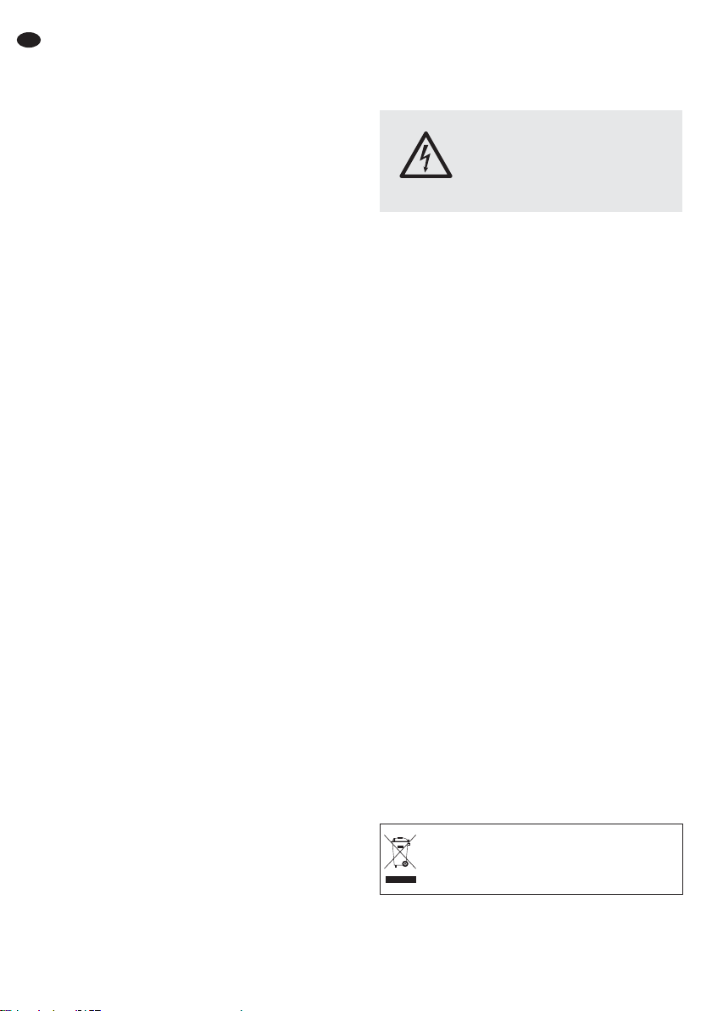Click the black oval language badge
The width and height of the screenshot is (712, 1011).
(x=28, y=40)
